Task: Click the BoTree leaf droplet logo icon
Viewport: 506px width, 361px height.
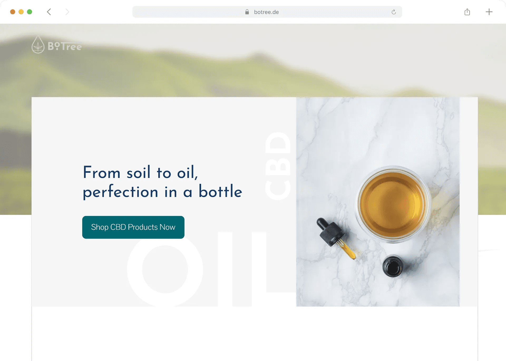Action: 38,45
